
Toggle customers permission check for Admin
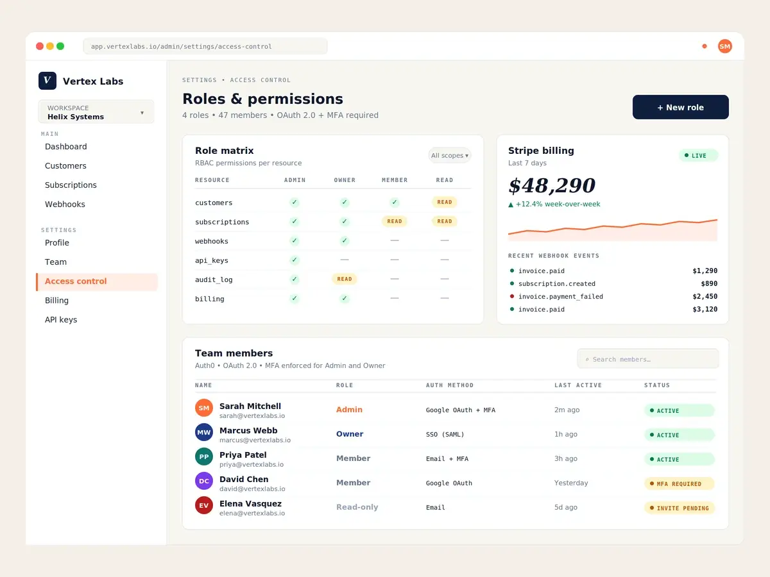coord(295,203)
